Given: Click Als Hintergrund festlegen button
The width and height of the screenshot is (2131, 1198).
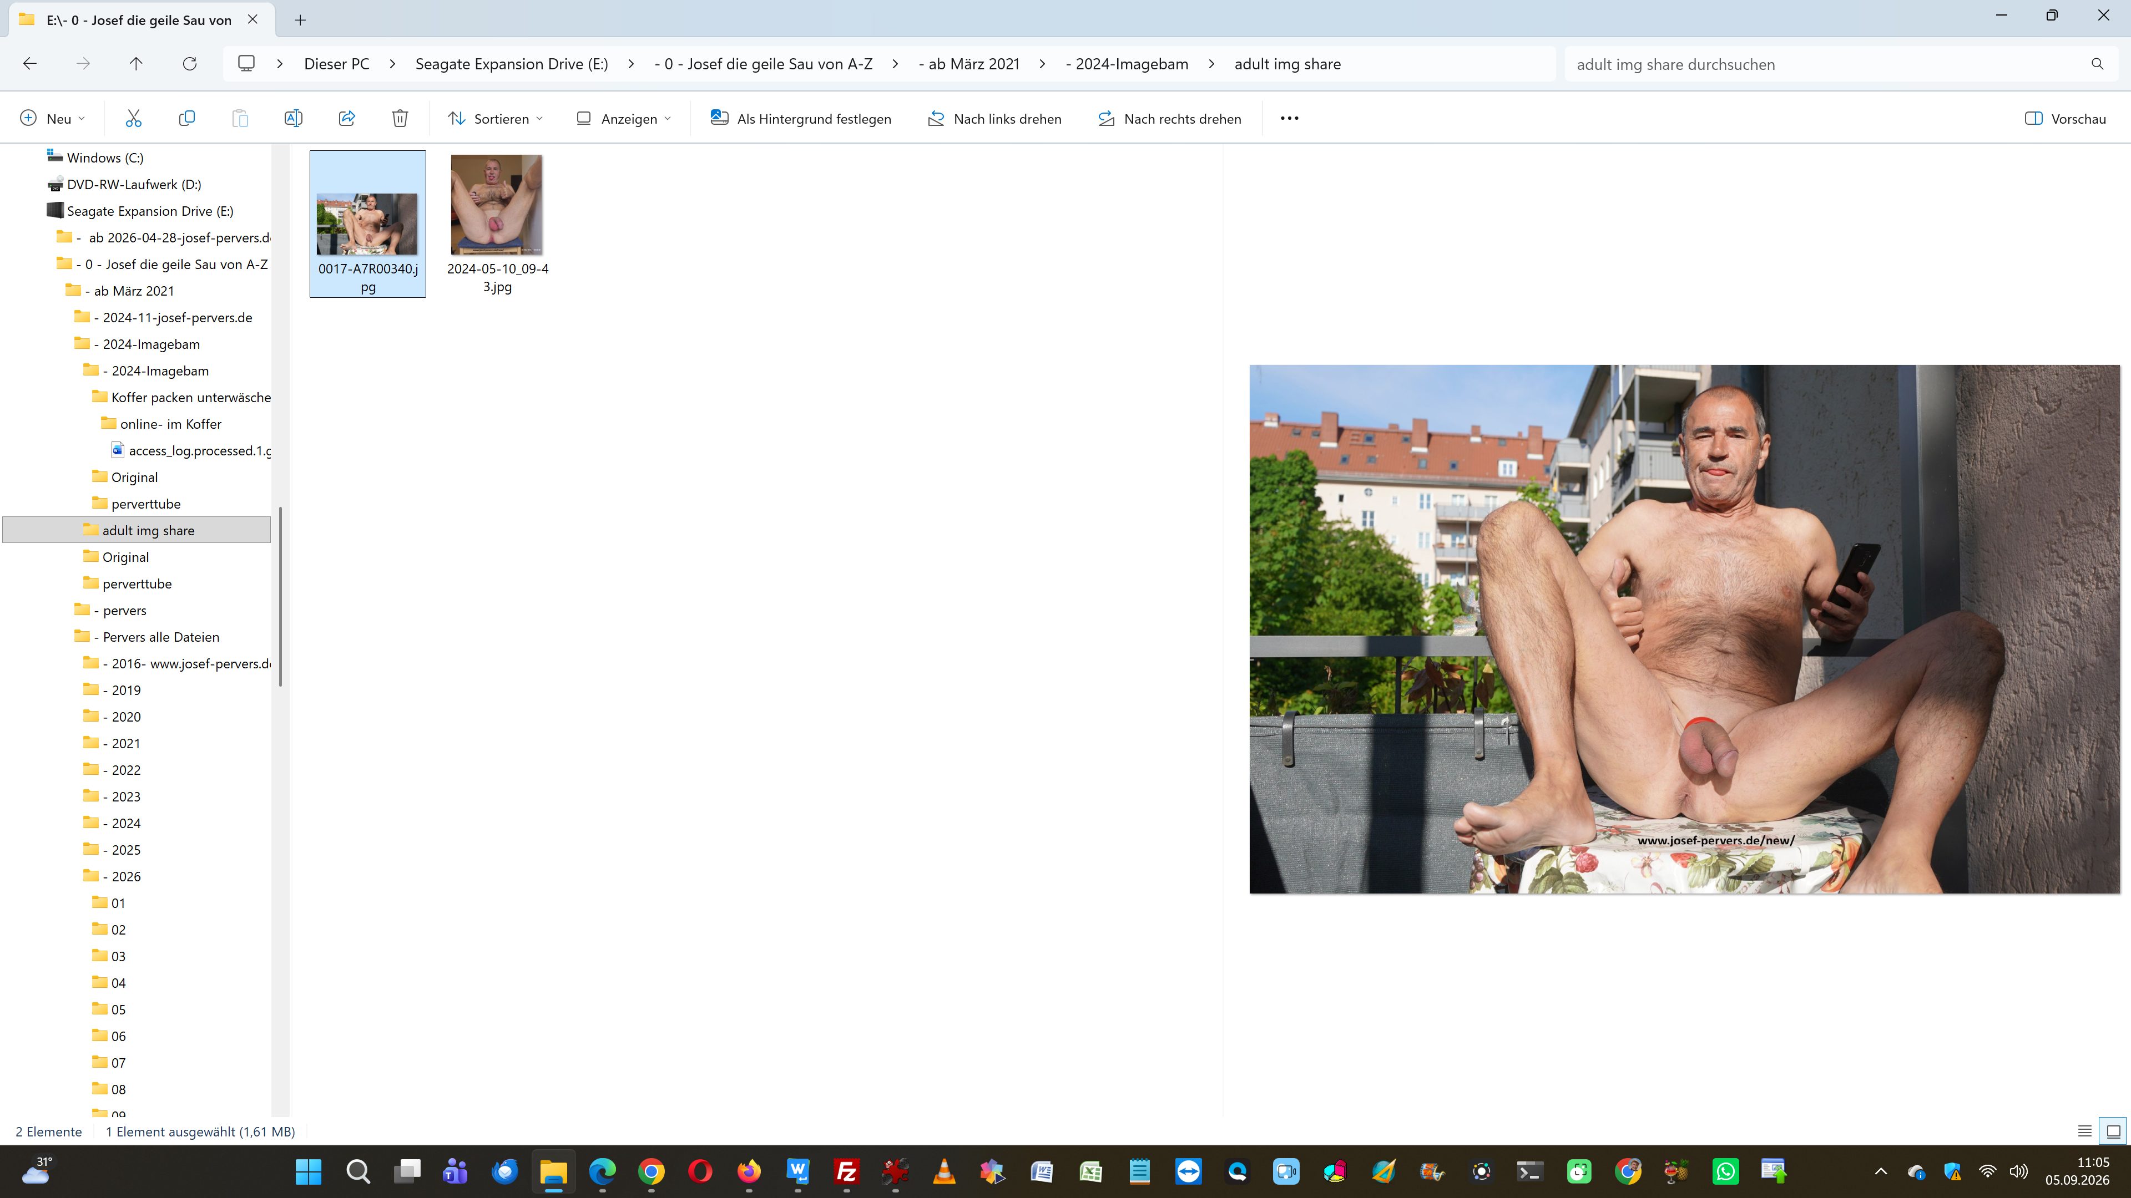Looking at the screenshot, I should pyautogui.click(x=801, y=118).
